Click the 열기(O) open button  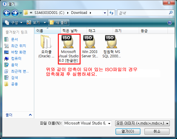pyautogui.click(x=128, y=131)
